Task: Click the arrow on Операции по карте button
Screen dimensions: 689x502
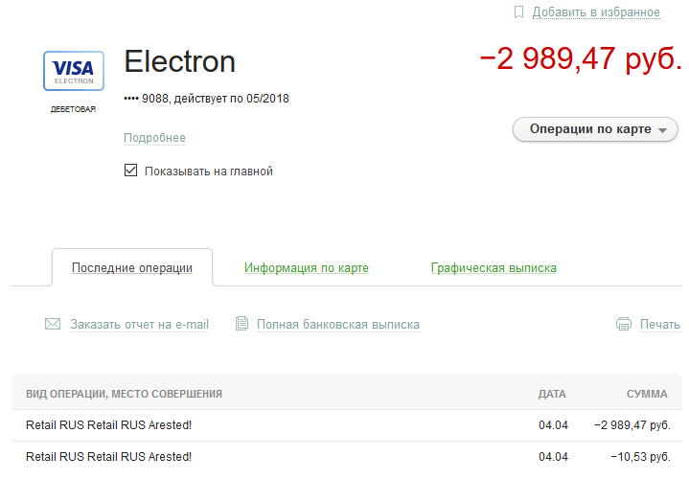Action: point(662,130)
